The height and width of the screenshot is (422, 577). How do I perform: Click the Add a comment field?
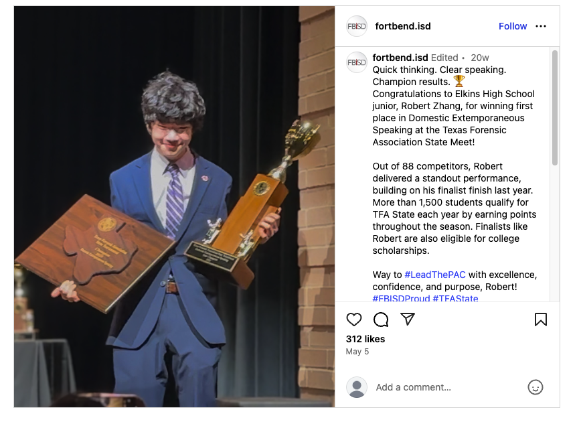[447, 387]
